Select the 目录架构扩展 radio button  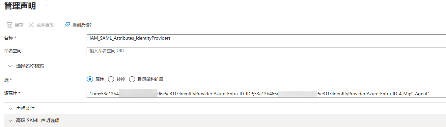coord(132,79)
